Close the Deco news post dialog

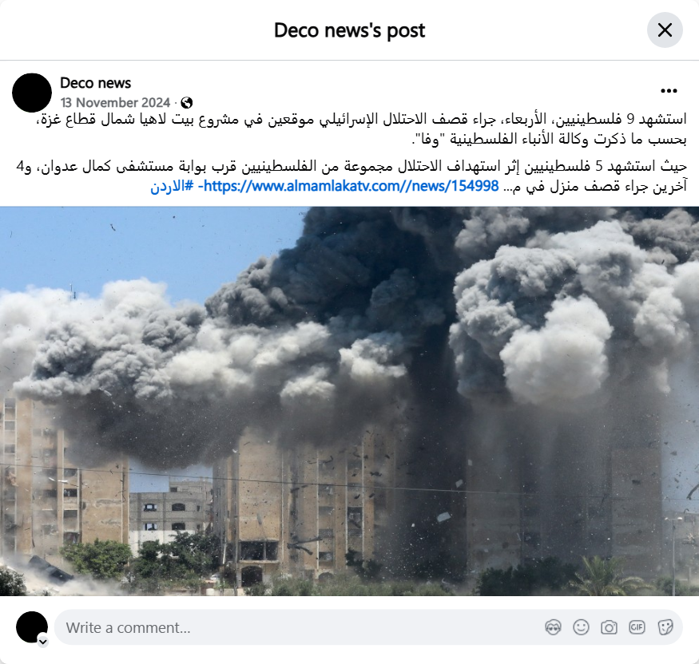pos(665,30)
